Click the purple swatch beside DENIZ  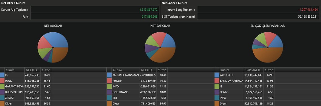click(x=217, y=92)
